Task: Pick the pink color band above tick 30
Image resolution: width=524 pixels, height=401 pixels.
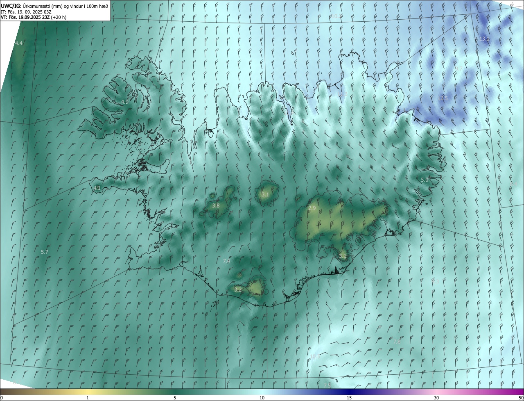Action: coord(436,392)
